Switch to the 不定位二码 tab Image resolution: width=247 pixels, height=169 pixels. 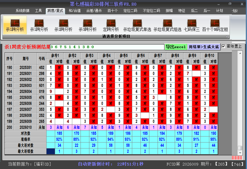(151, 11)
